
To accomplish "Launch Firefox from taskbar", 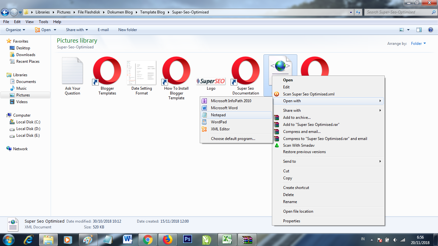I will pos(168,240).
